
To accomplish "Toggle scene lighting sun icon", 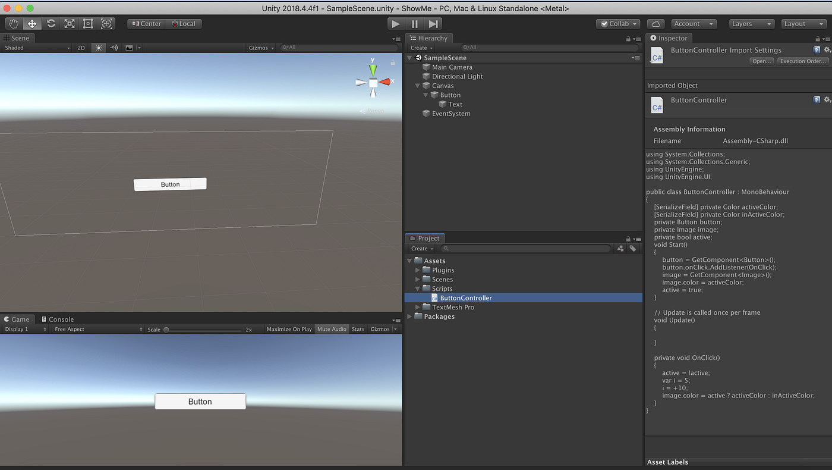I will click(99, 48).
